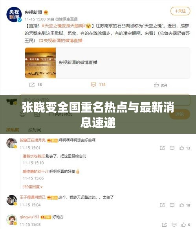Submit with the 评论 button
Image resolution: width=196 pixels, height=229 pixels.
click(x=180, y=114)
